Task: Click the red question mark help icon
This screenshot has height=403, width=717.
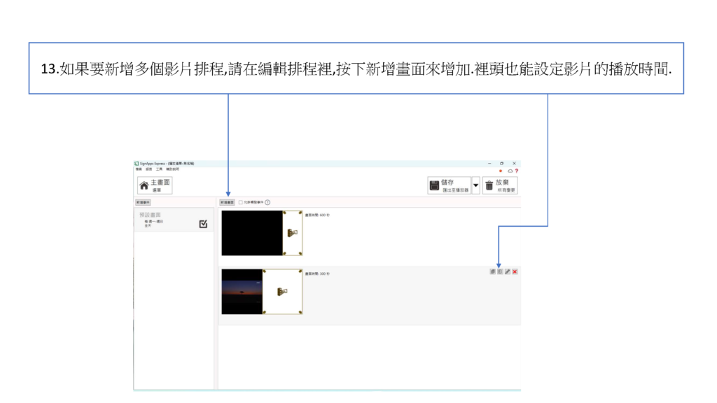Action: pos(517,171)
